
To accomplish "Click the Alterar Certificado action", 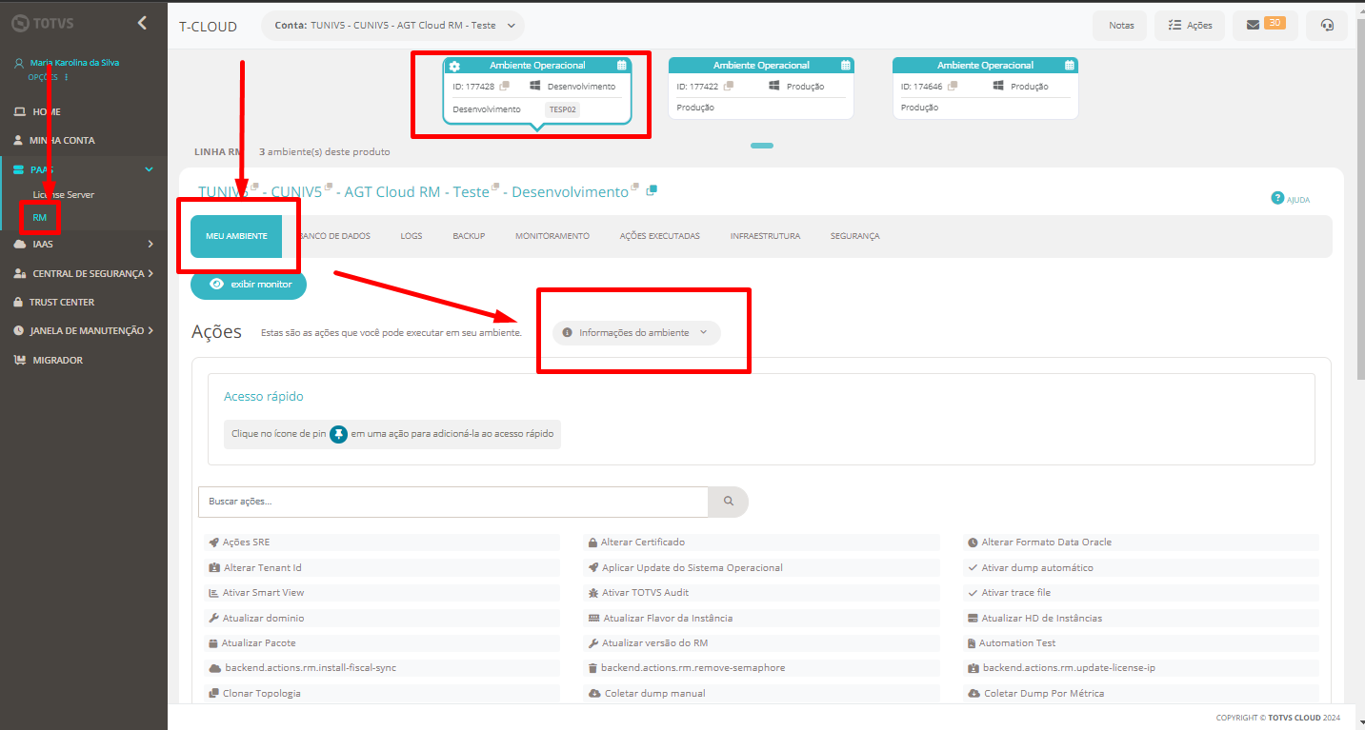I will pos(761,543).
